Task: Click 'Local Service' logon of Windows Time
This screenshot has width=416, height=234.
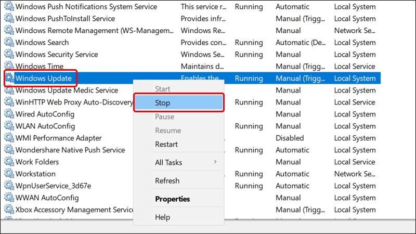Action: tap(355, 67)
